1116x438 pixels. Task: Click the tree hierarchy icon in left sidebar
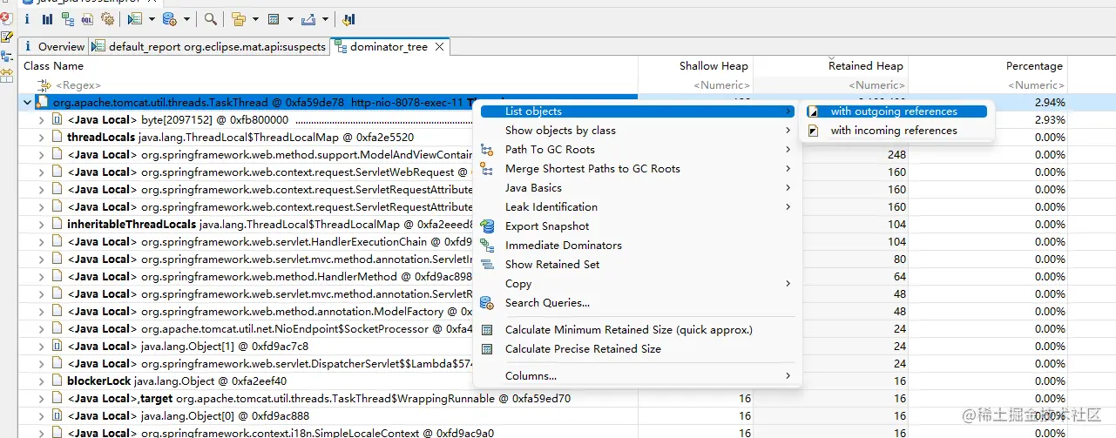[x=6, y=57]
